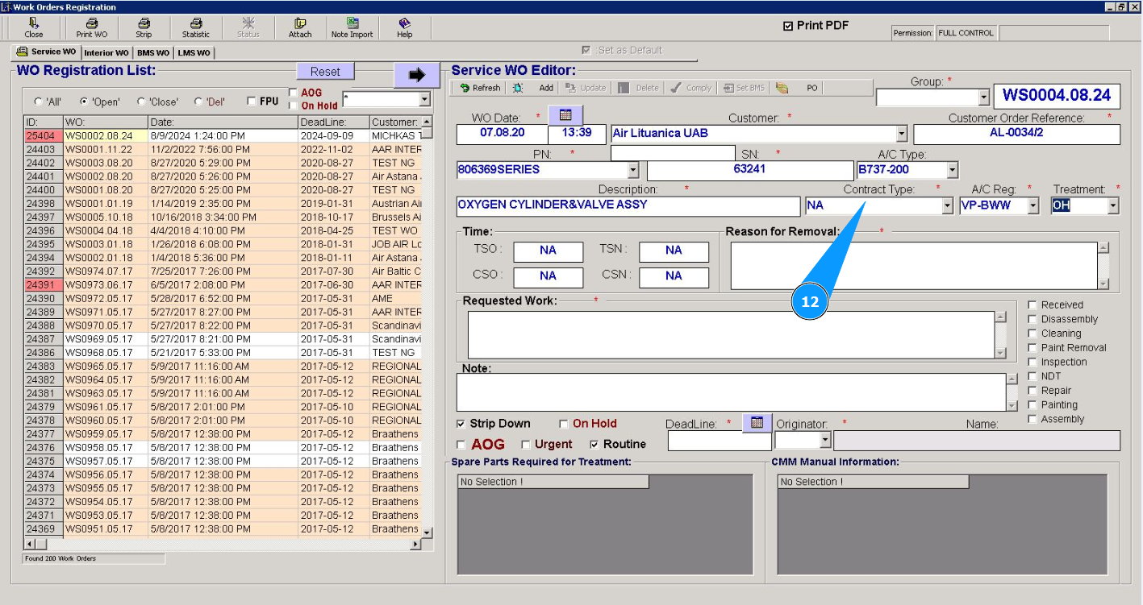Screen dimensions: 1143x605
Task: Switch to the BMS WO tab
Action: coord(152,53)
